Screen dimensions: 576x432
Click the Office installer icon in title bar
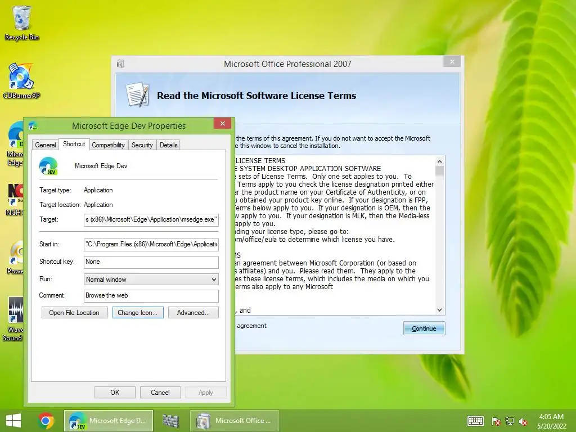click(x=120, y=64)
